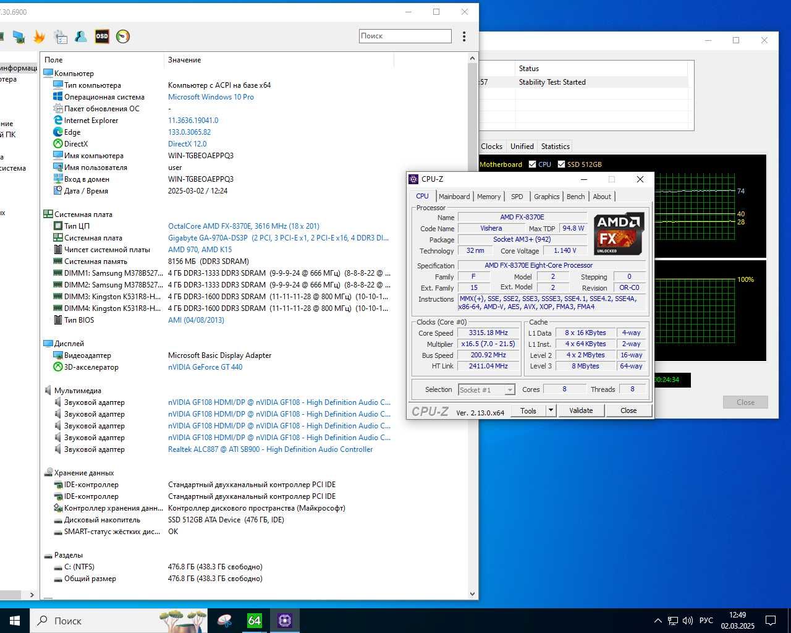Click the AMD FX Unlocked logo in CPU-Z
Image resolution: width=791 pixels, height=633 pixels.
click(619, 234)
